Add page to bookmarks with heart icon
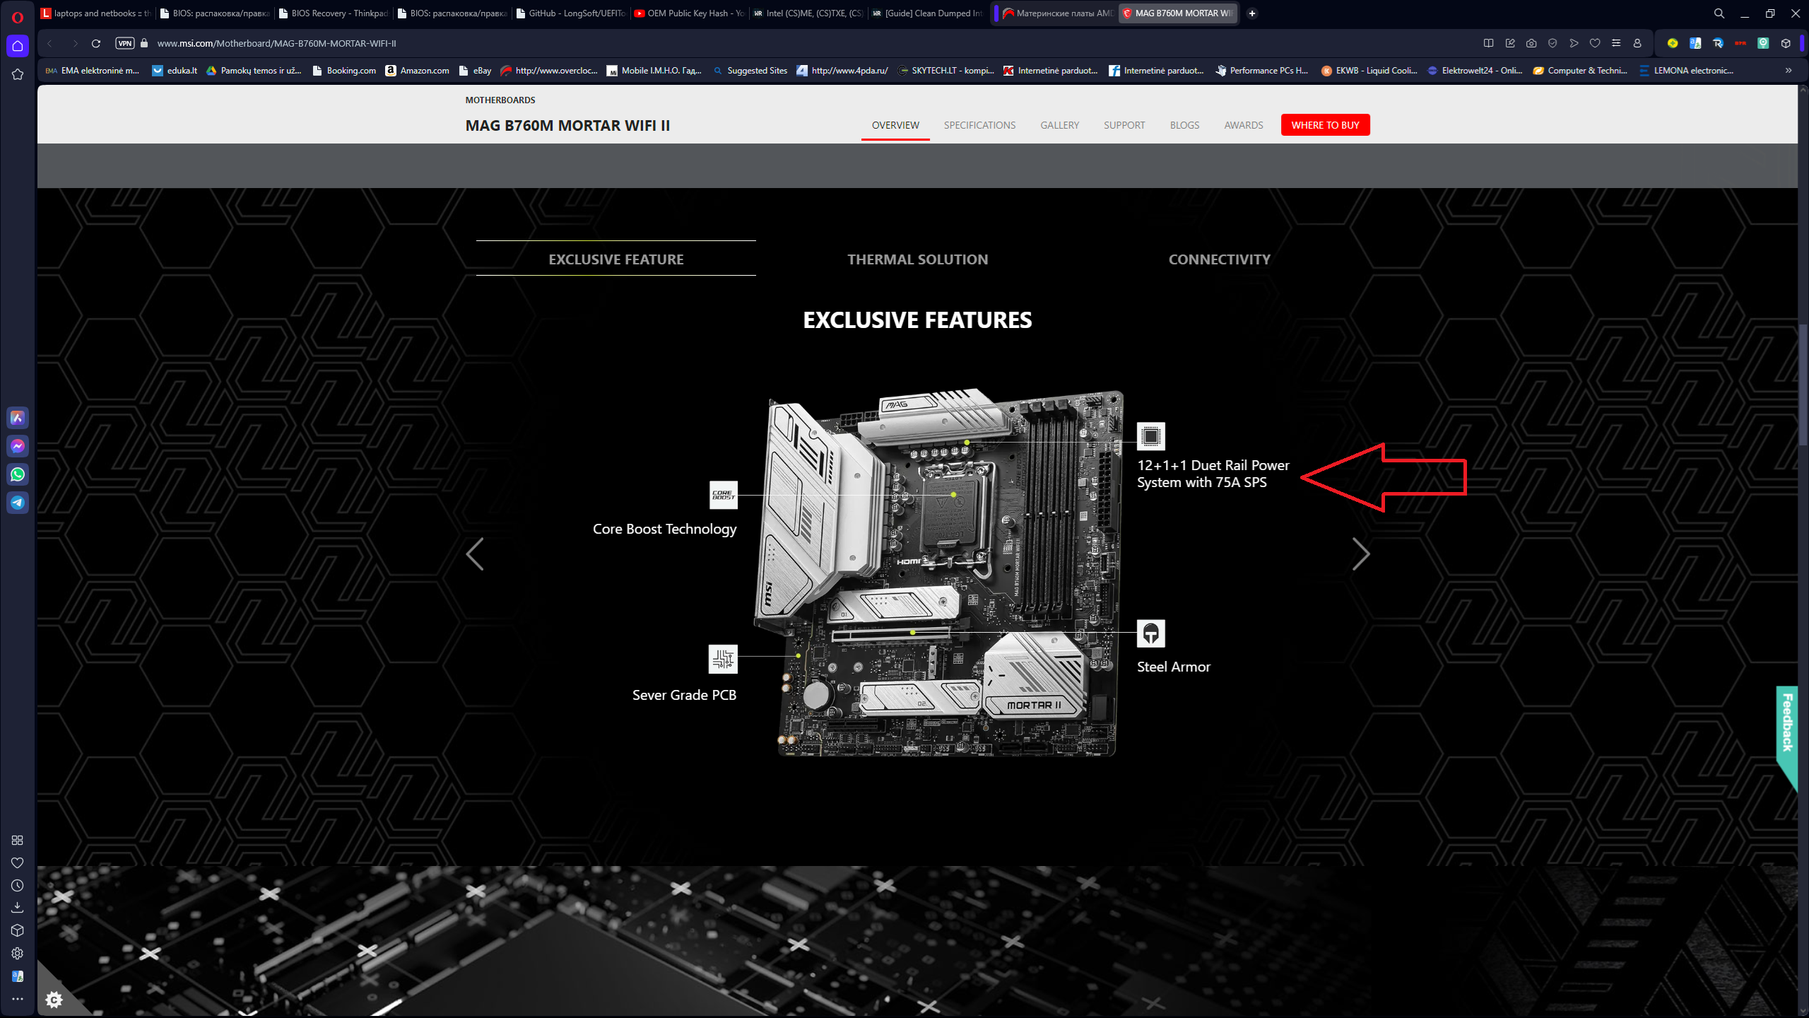Image resolution: width=1809 pixels, height=1018 pixels. pos(1595,43)
